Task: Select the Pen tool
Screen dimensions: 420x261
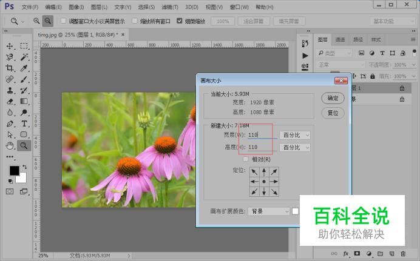Action: point(10,124)
